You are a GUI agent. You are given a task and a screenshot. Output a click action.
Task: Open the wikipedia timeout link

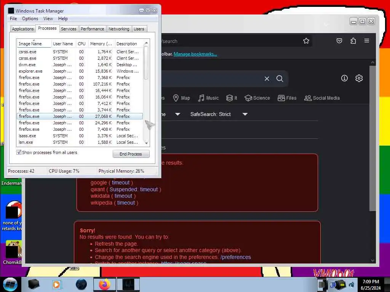(x=126, y=203)
